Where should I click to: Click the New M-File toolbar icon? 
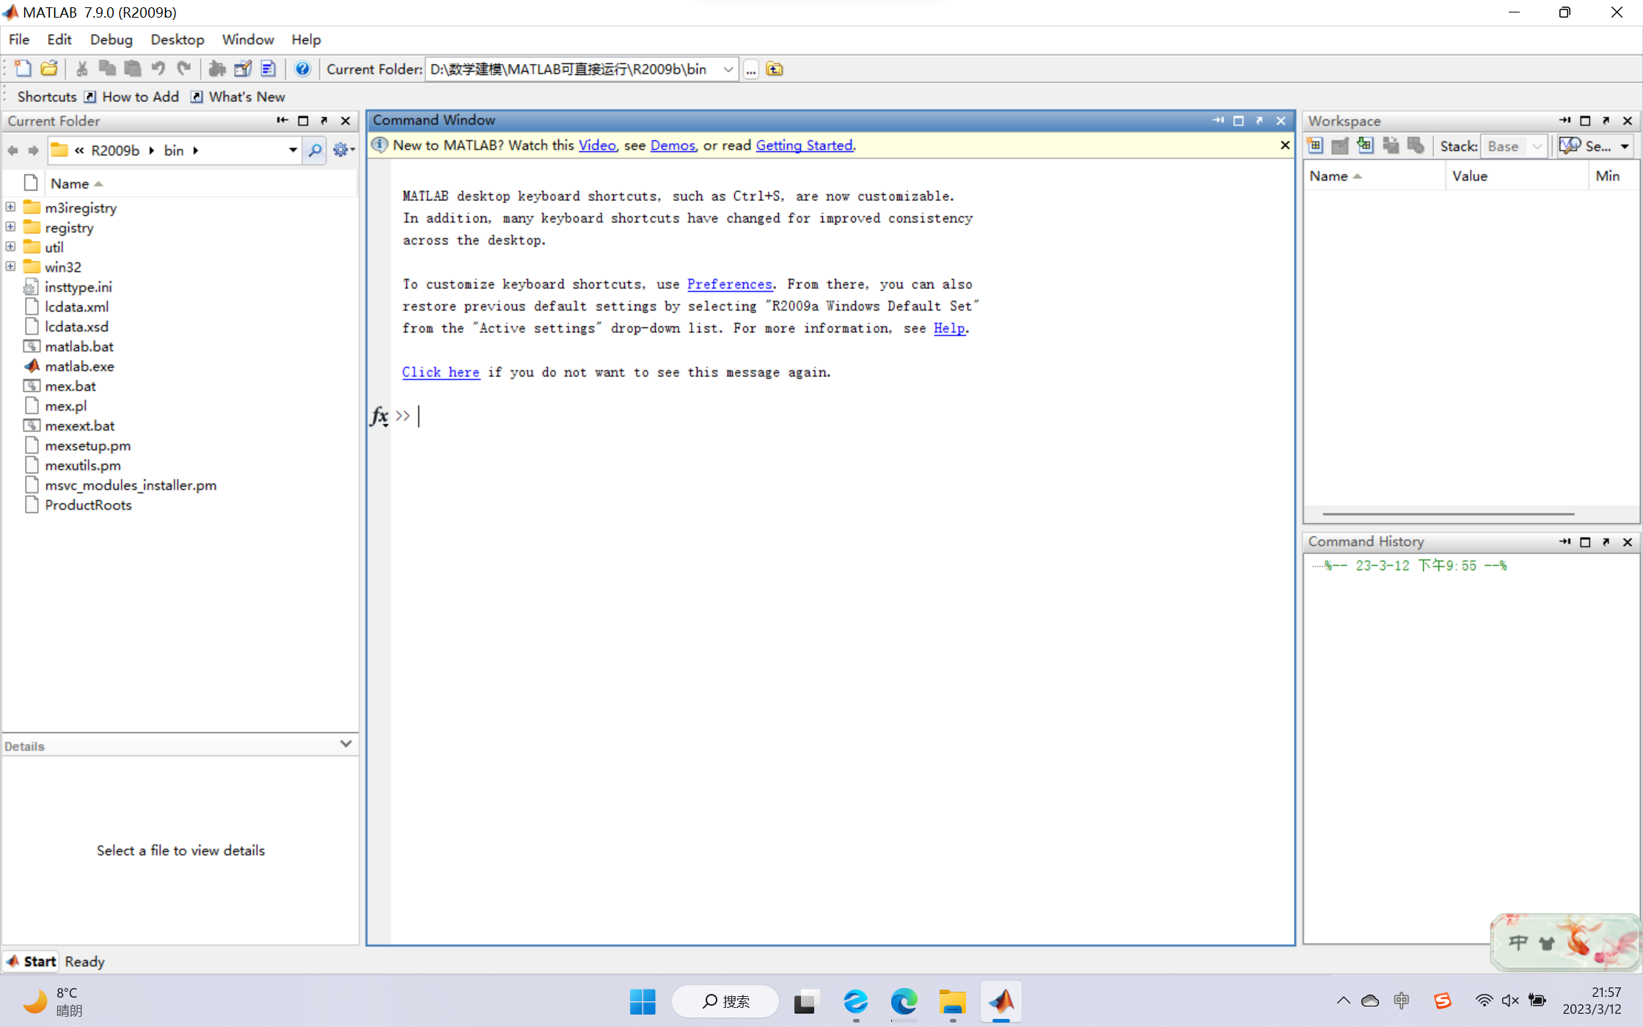point(23,68)
